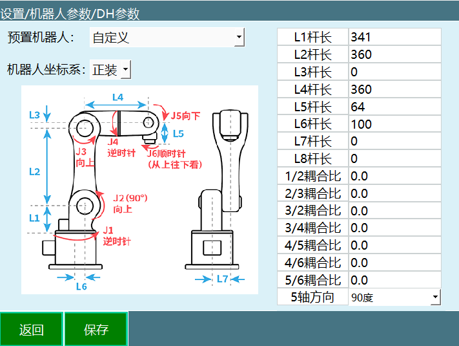The image size is (459, 346).
Task: Click the L1杆长 value field
Action: [x=394, y=38]
